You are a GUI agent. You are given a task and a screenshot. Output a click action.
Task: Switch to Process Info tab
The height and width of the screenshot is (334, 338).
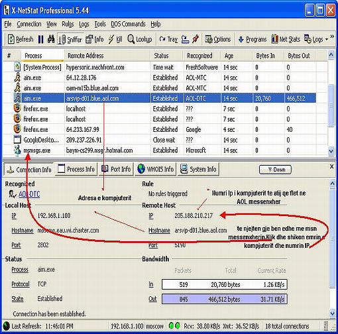pyautogui.click(x=76, y=169)
